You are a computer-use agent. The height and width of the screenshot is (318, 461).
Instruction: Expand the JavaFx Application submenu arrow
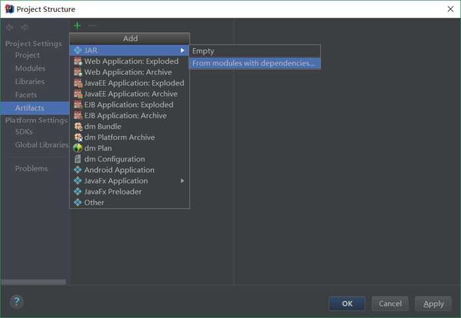pos(182,181)
